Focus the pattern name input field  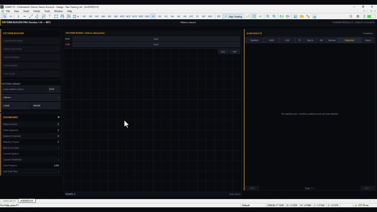(x=24, y=89)
